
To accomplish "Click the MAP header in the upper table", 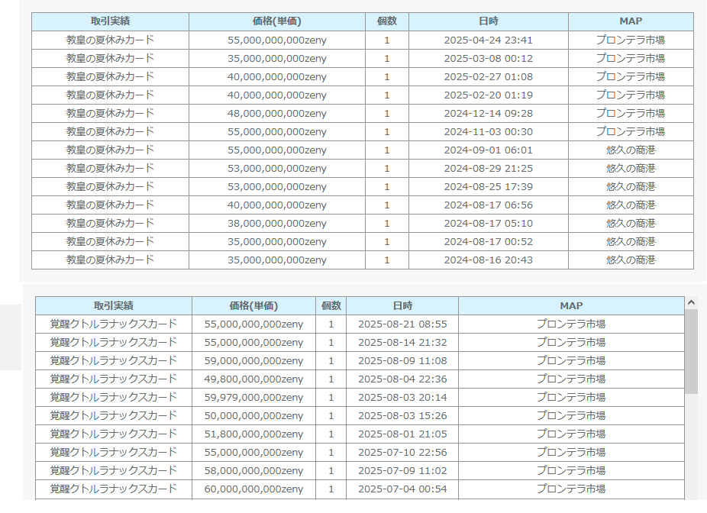I will coord(631,21).
